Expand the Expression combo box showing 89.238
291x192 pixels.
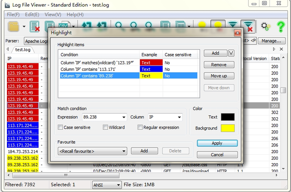point(124,117)
